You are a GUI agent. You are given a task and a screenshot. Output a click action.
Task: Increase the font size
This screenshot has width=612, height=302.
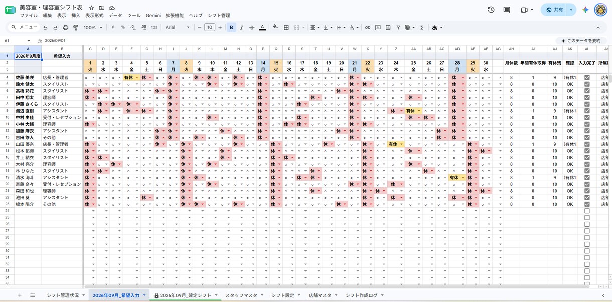tap(220, 28)
